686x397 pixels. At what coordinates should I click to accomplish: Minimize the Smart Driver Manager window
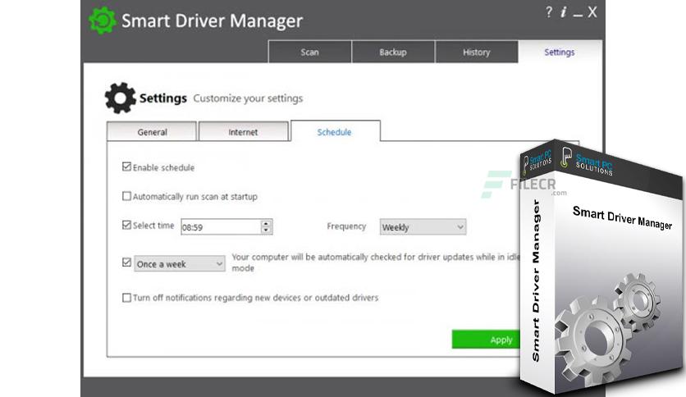578,14
